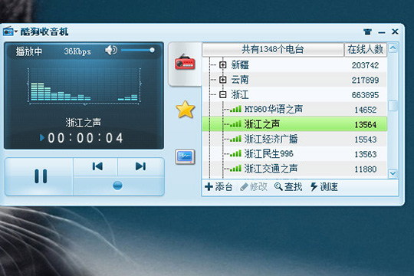This screenshot has width=414, height=276.
Task: Click the 新疆 province label
Action: [x=240, y=65]
